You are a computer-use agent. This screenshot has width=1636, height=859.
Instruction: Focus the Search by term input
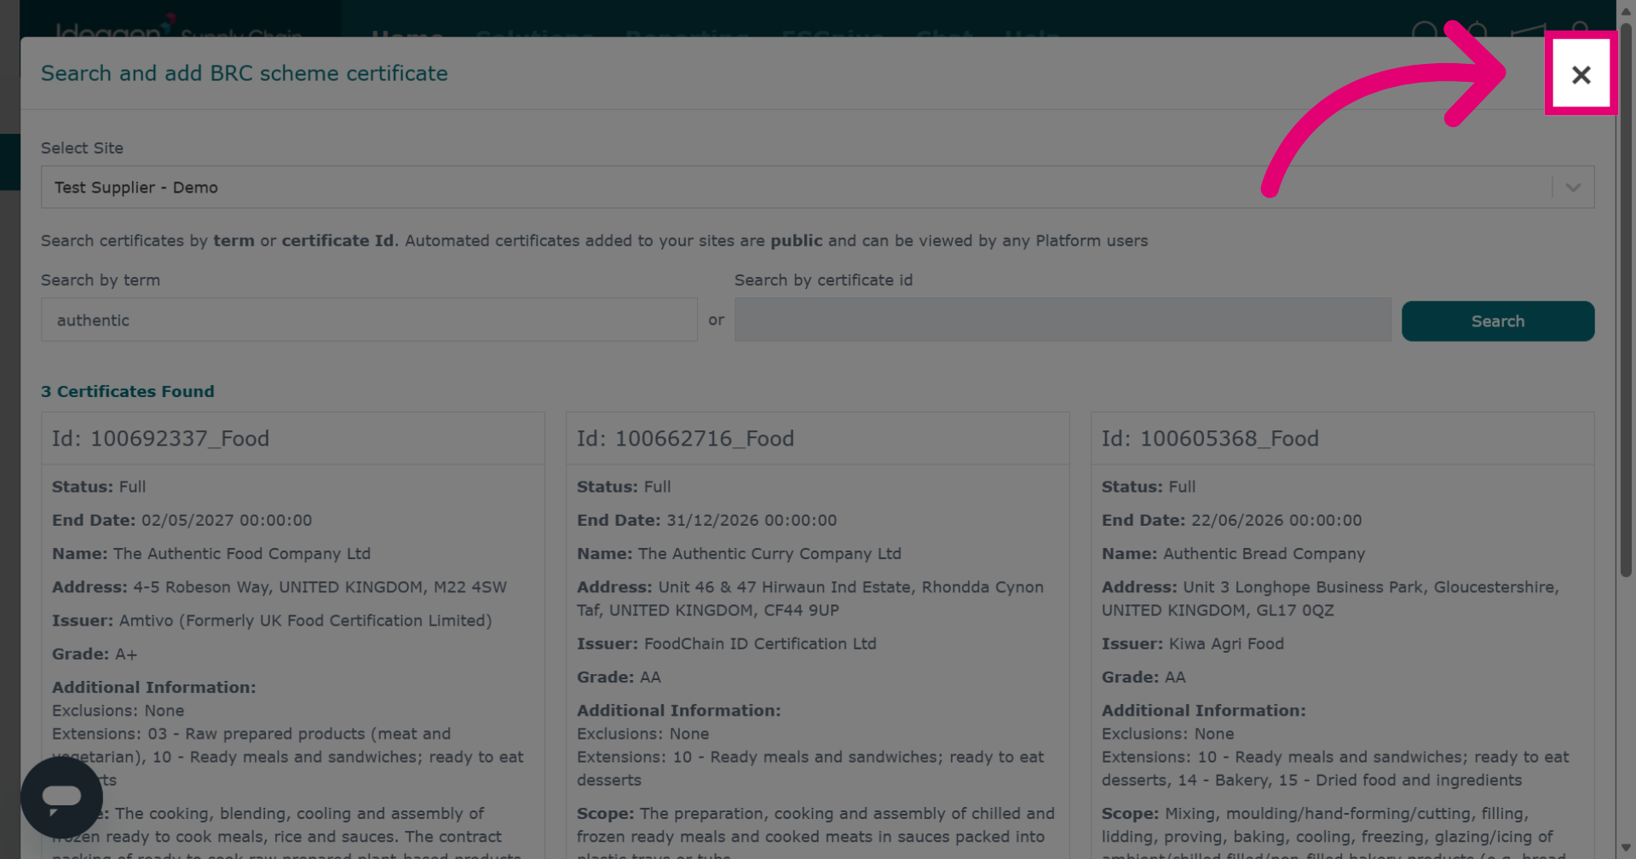click(x=369, y=320)
